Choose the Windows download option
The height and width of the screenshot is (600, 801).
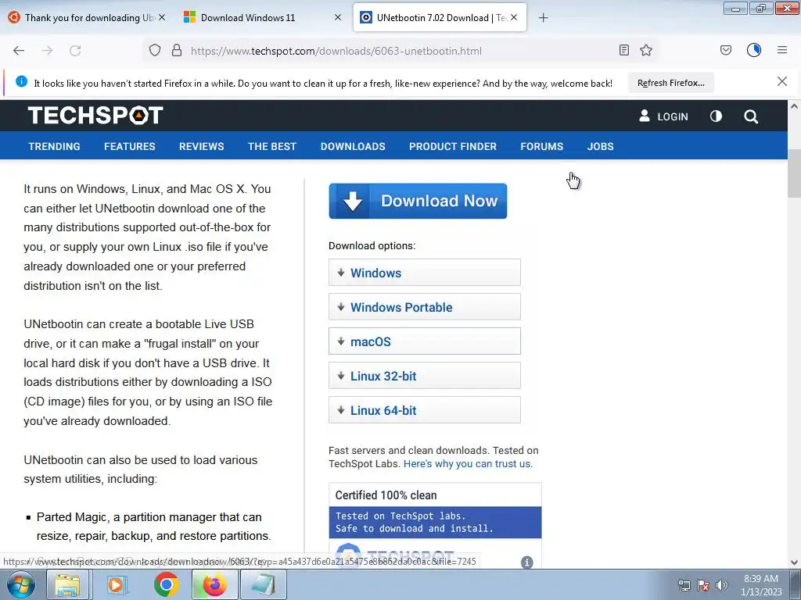pyautogui.click(x=425, y=273)
